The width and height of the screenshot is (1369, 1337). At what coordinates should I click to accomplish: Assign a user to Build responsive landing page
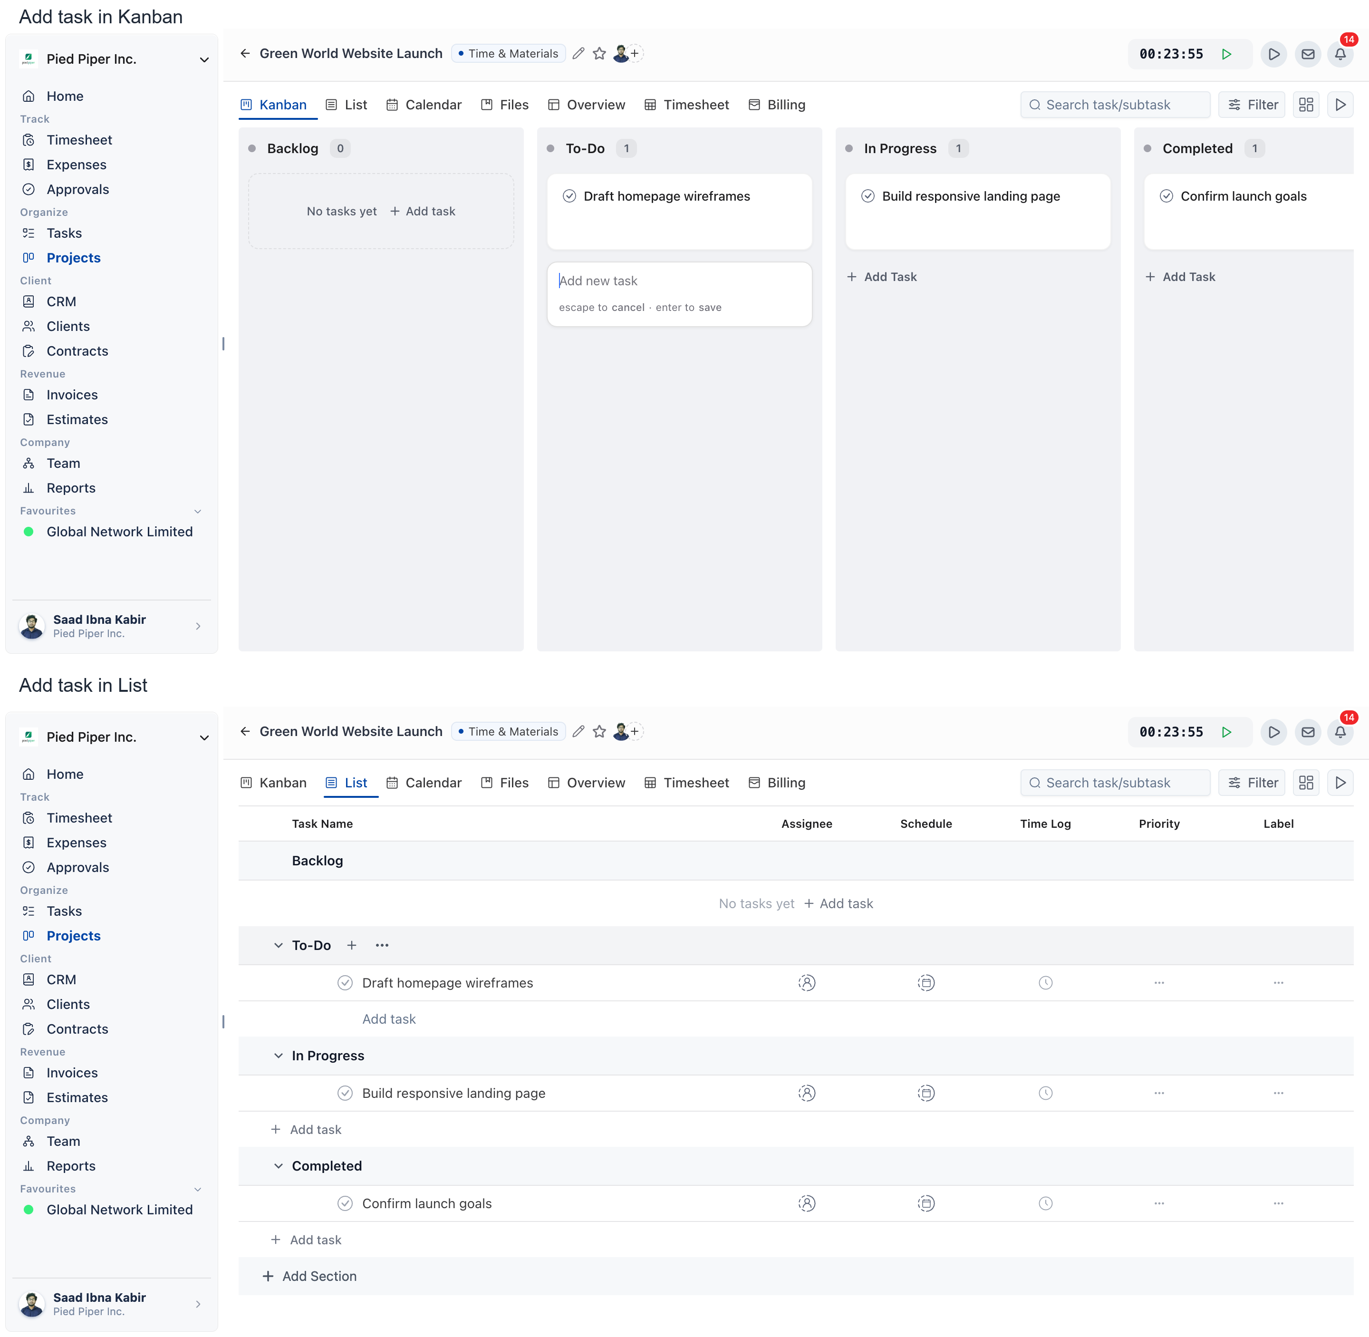point(807,1094)
